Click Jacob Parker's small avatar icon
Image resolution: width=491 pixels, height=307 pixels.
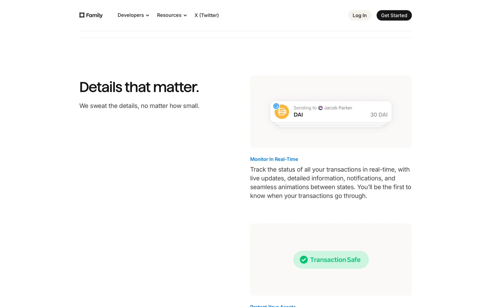tap(320, 108)
